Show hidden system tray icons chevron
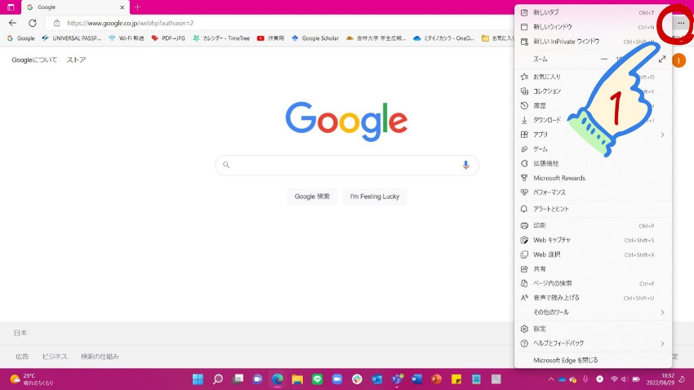694x390 pixels. 551,379
